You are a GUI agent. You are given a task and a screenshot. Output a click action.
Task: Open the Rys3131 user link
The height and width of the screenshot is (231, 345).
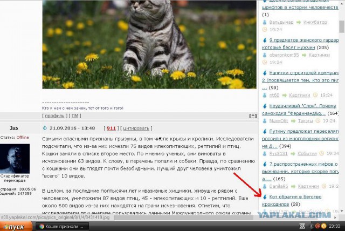click(x=278, y=153)
